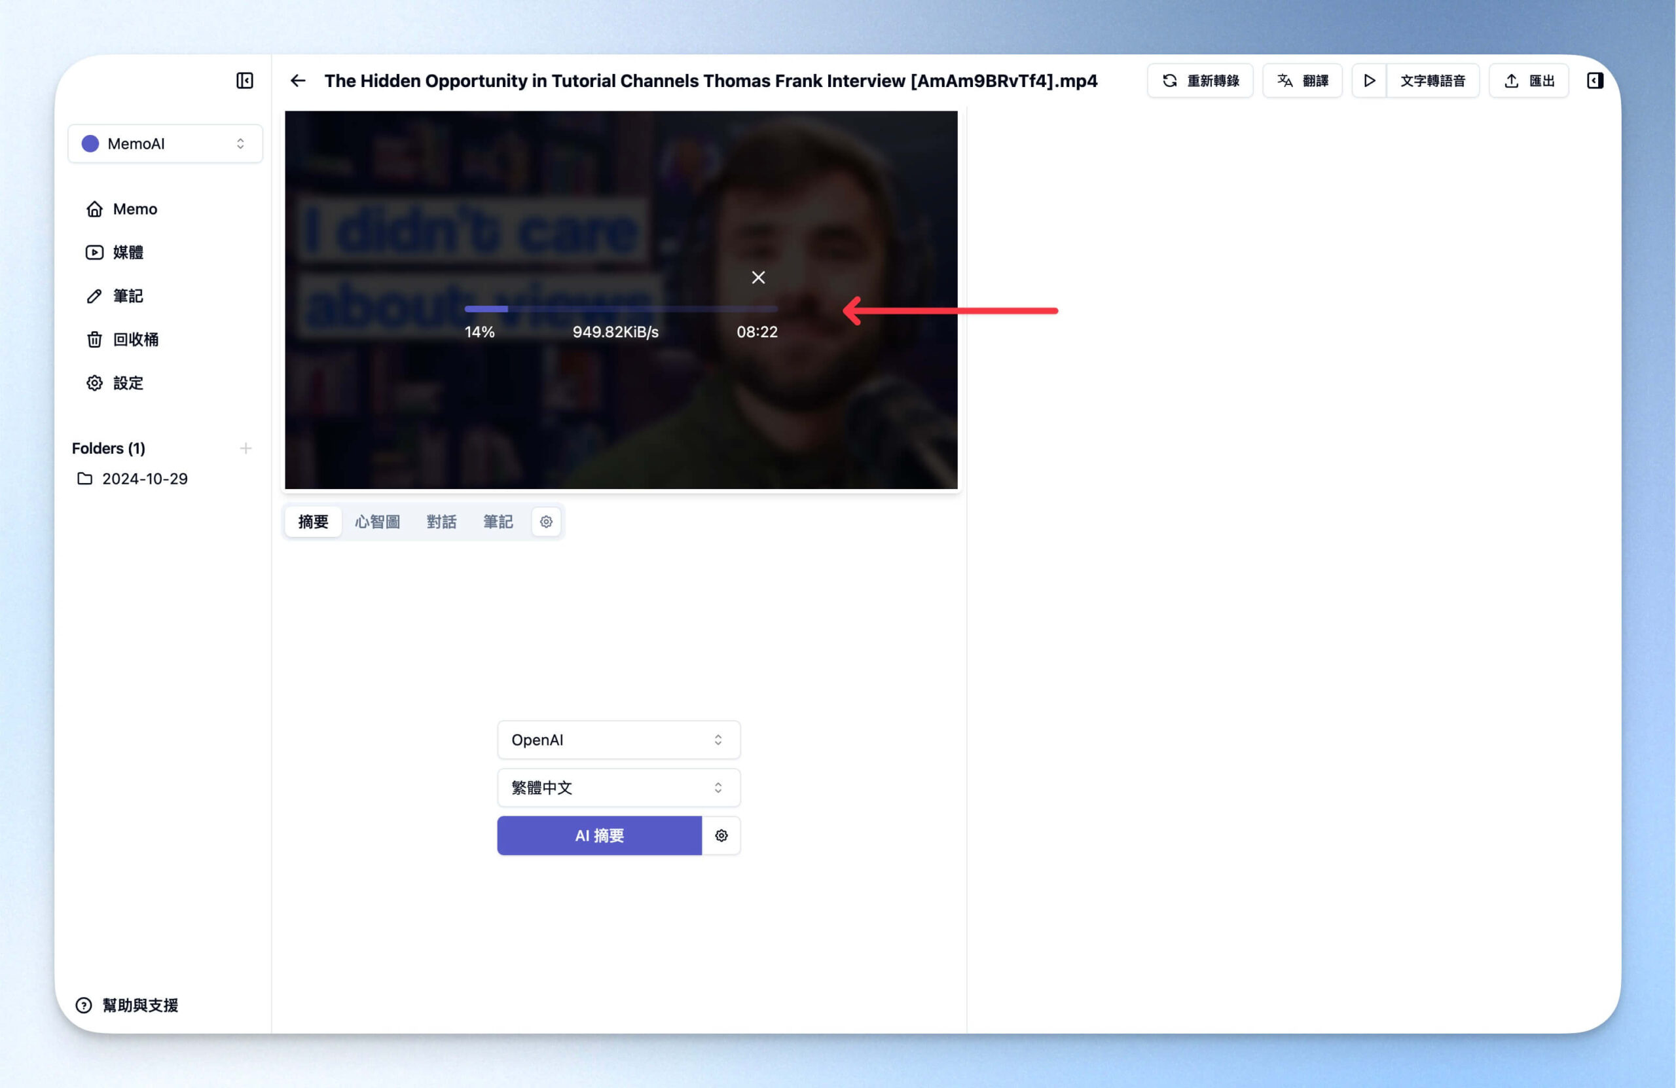Collapse the left sidebar panel icon
1676x1088 pixels.
pyautogui.click(x=244, y=81)
